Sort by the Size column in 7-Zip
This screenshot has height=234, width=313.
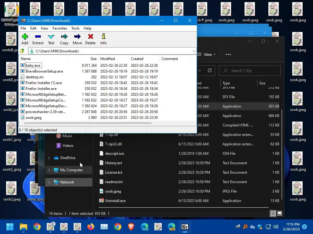[83, 59]
